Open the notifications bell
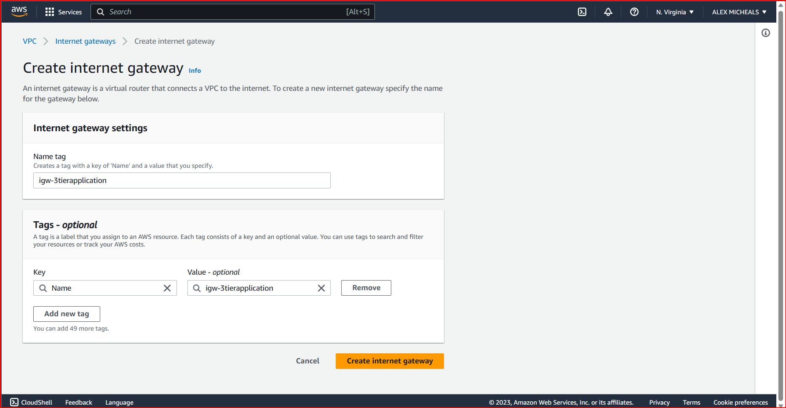The width and height of the screenshot is (786, 408). 608,12
